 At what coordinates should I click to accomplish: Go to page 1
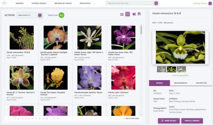coord(15,119)
